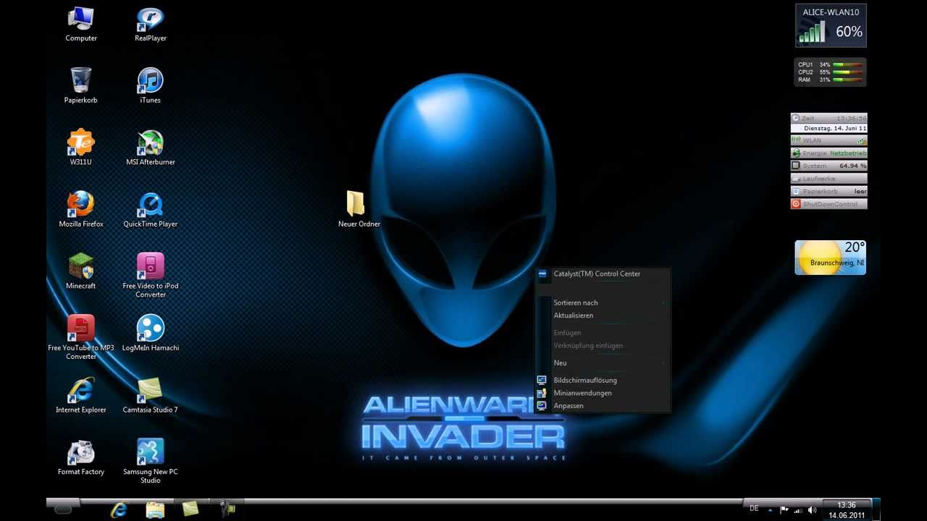
Task: Select the QuickTime Player icon
Action: (x=151, y=210)
